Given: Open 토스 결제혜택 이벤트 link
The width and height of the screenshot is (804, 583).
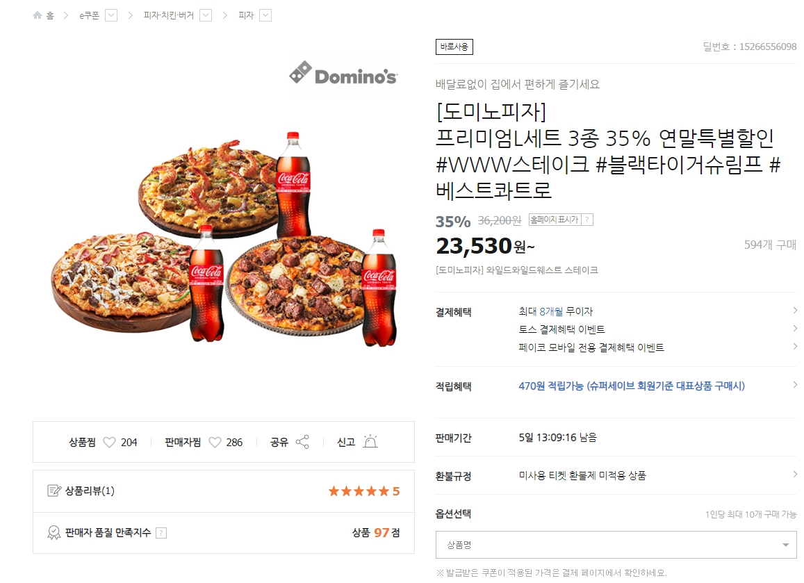Looking at the screenshot, I should pos(561,329).
